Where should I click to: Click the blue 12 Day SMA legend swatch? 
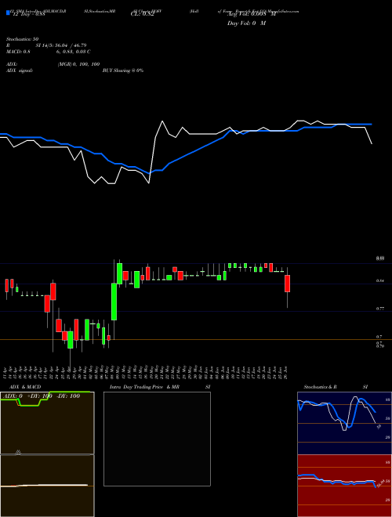(8, 13)
